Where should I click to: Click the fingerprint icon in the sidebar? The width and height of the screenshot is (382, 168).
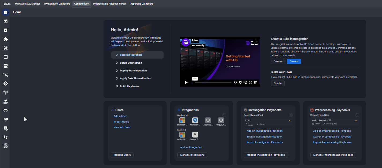[x=5, y=146]
